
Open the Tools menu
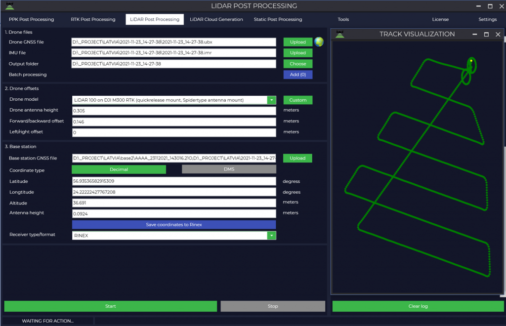pos(343,19)
